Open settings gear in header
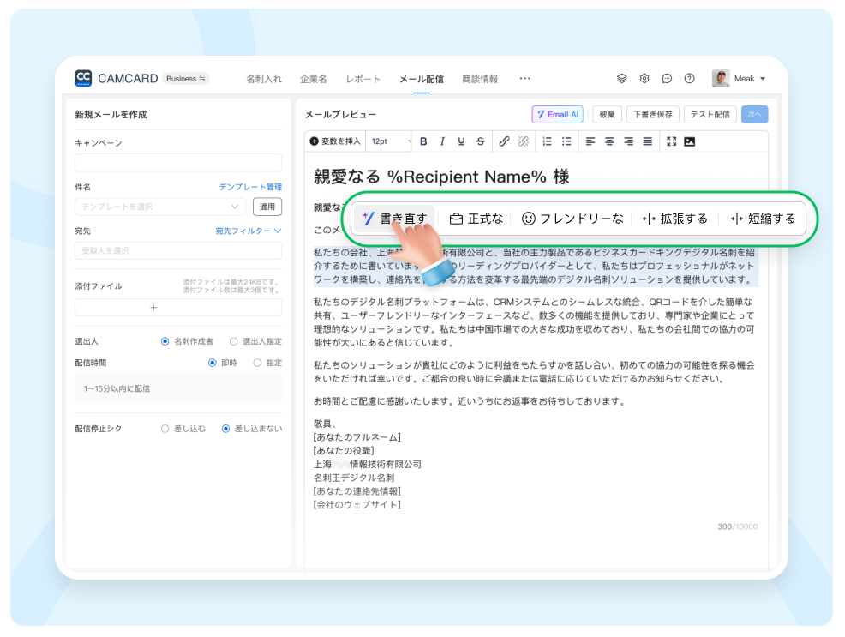The width and height of the screenshot is (845, 637). click(x=644, y=79)
